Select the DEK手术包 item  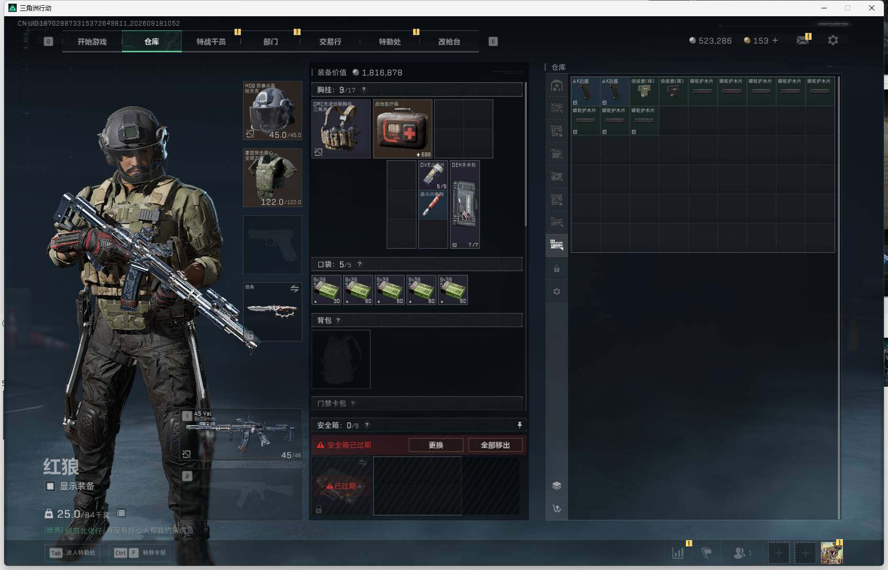(x=464, y=205)
